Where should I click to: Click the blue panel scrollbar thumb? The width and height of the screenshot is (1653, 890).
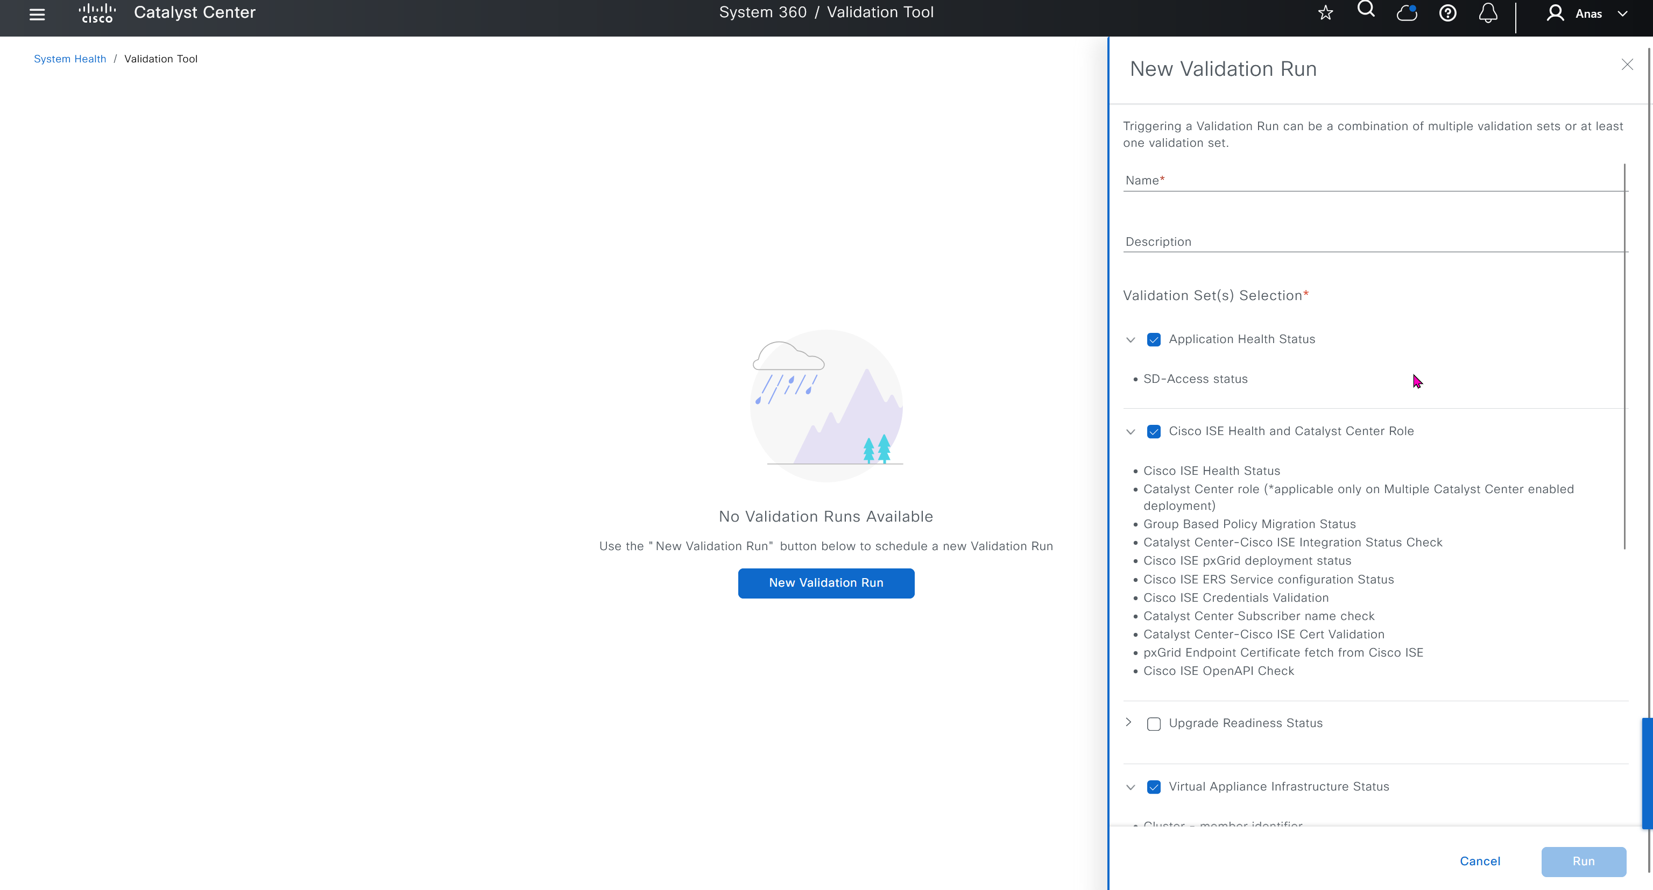(1647, 773)
